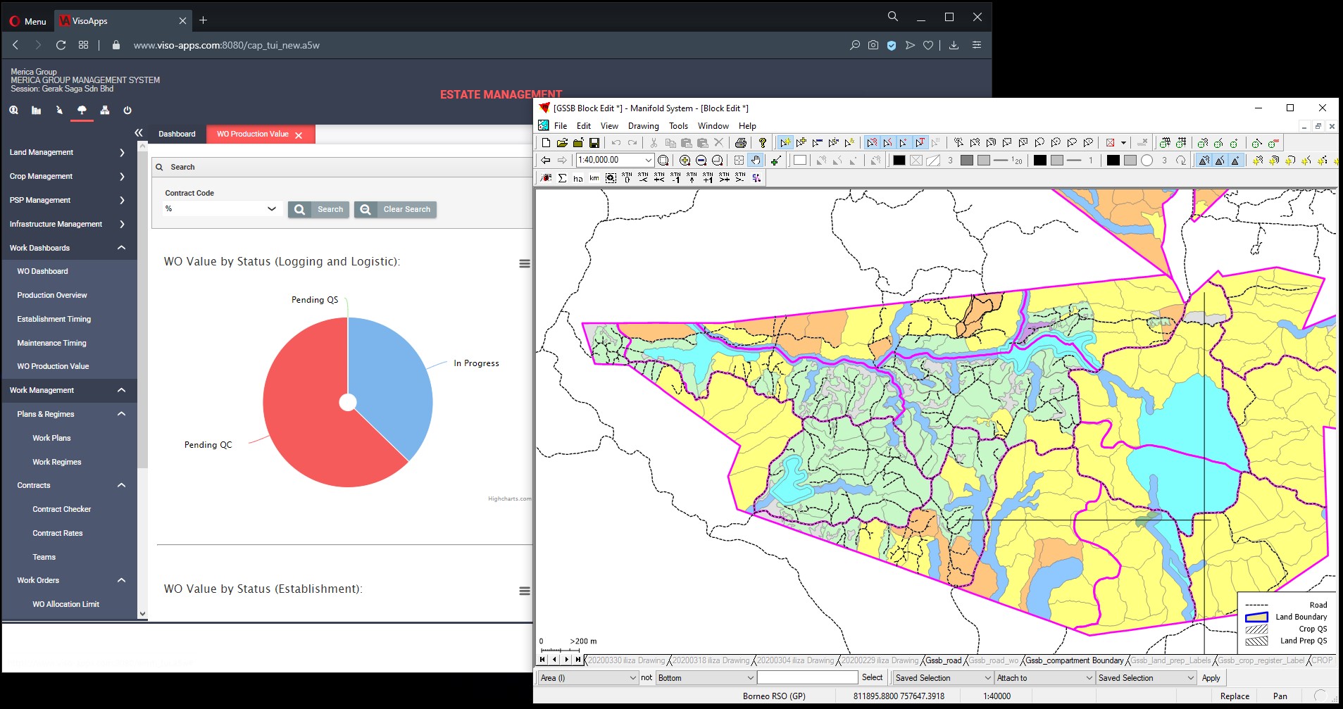The width and height of the screenshot is (1343, 709).
Task: Click the Save icon in Manifold toolbar
Action: [594, 143]
